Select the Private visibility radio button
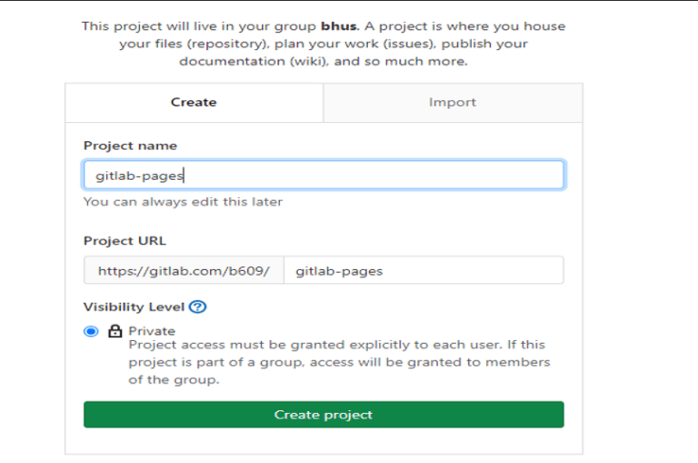 tap(91, 331)
